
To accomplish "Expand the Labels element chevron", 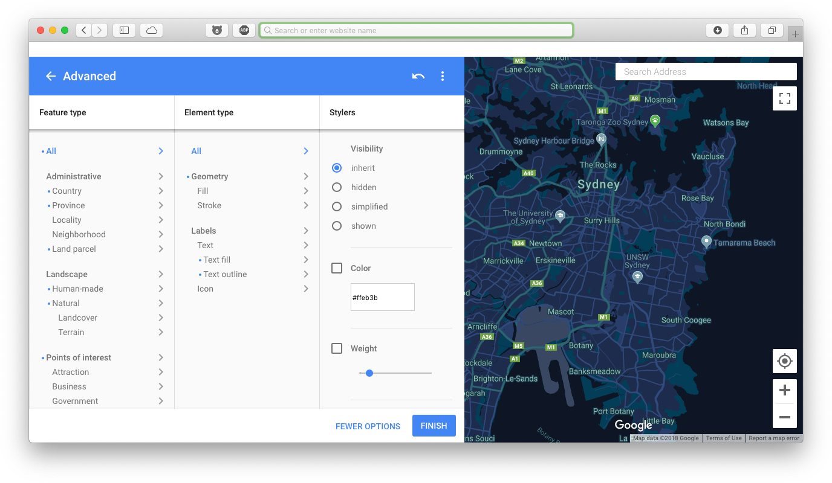I will [306, 231].
